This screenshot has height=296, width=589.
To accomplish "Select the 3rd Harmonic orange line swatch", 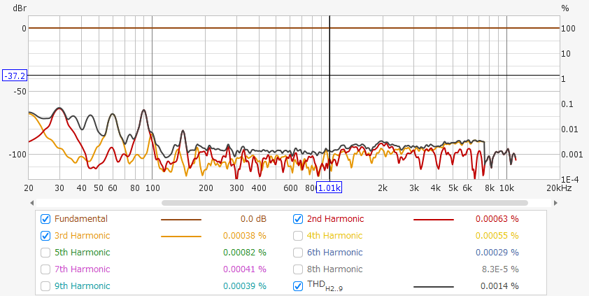I will (x=180, y=236).
